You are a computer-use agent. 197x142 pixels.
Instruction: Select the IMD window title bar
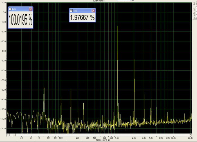tap(21, 9)
